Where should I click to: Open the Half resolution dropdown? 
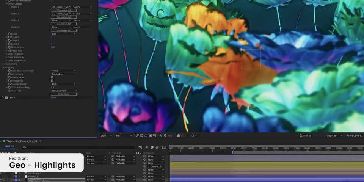pyautogui.click(x=123, y=135)
